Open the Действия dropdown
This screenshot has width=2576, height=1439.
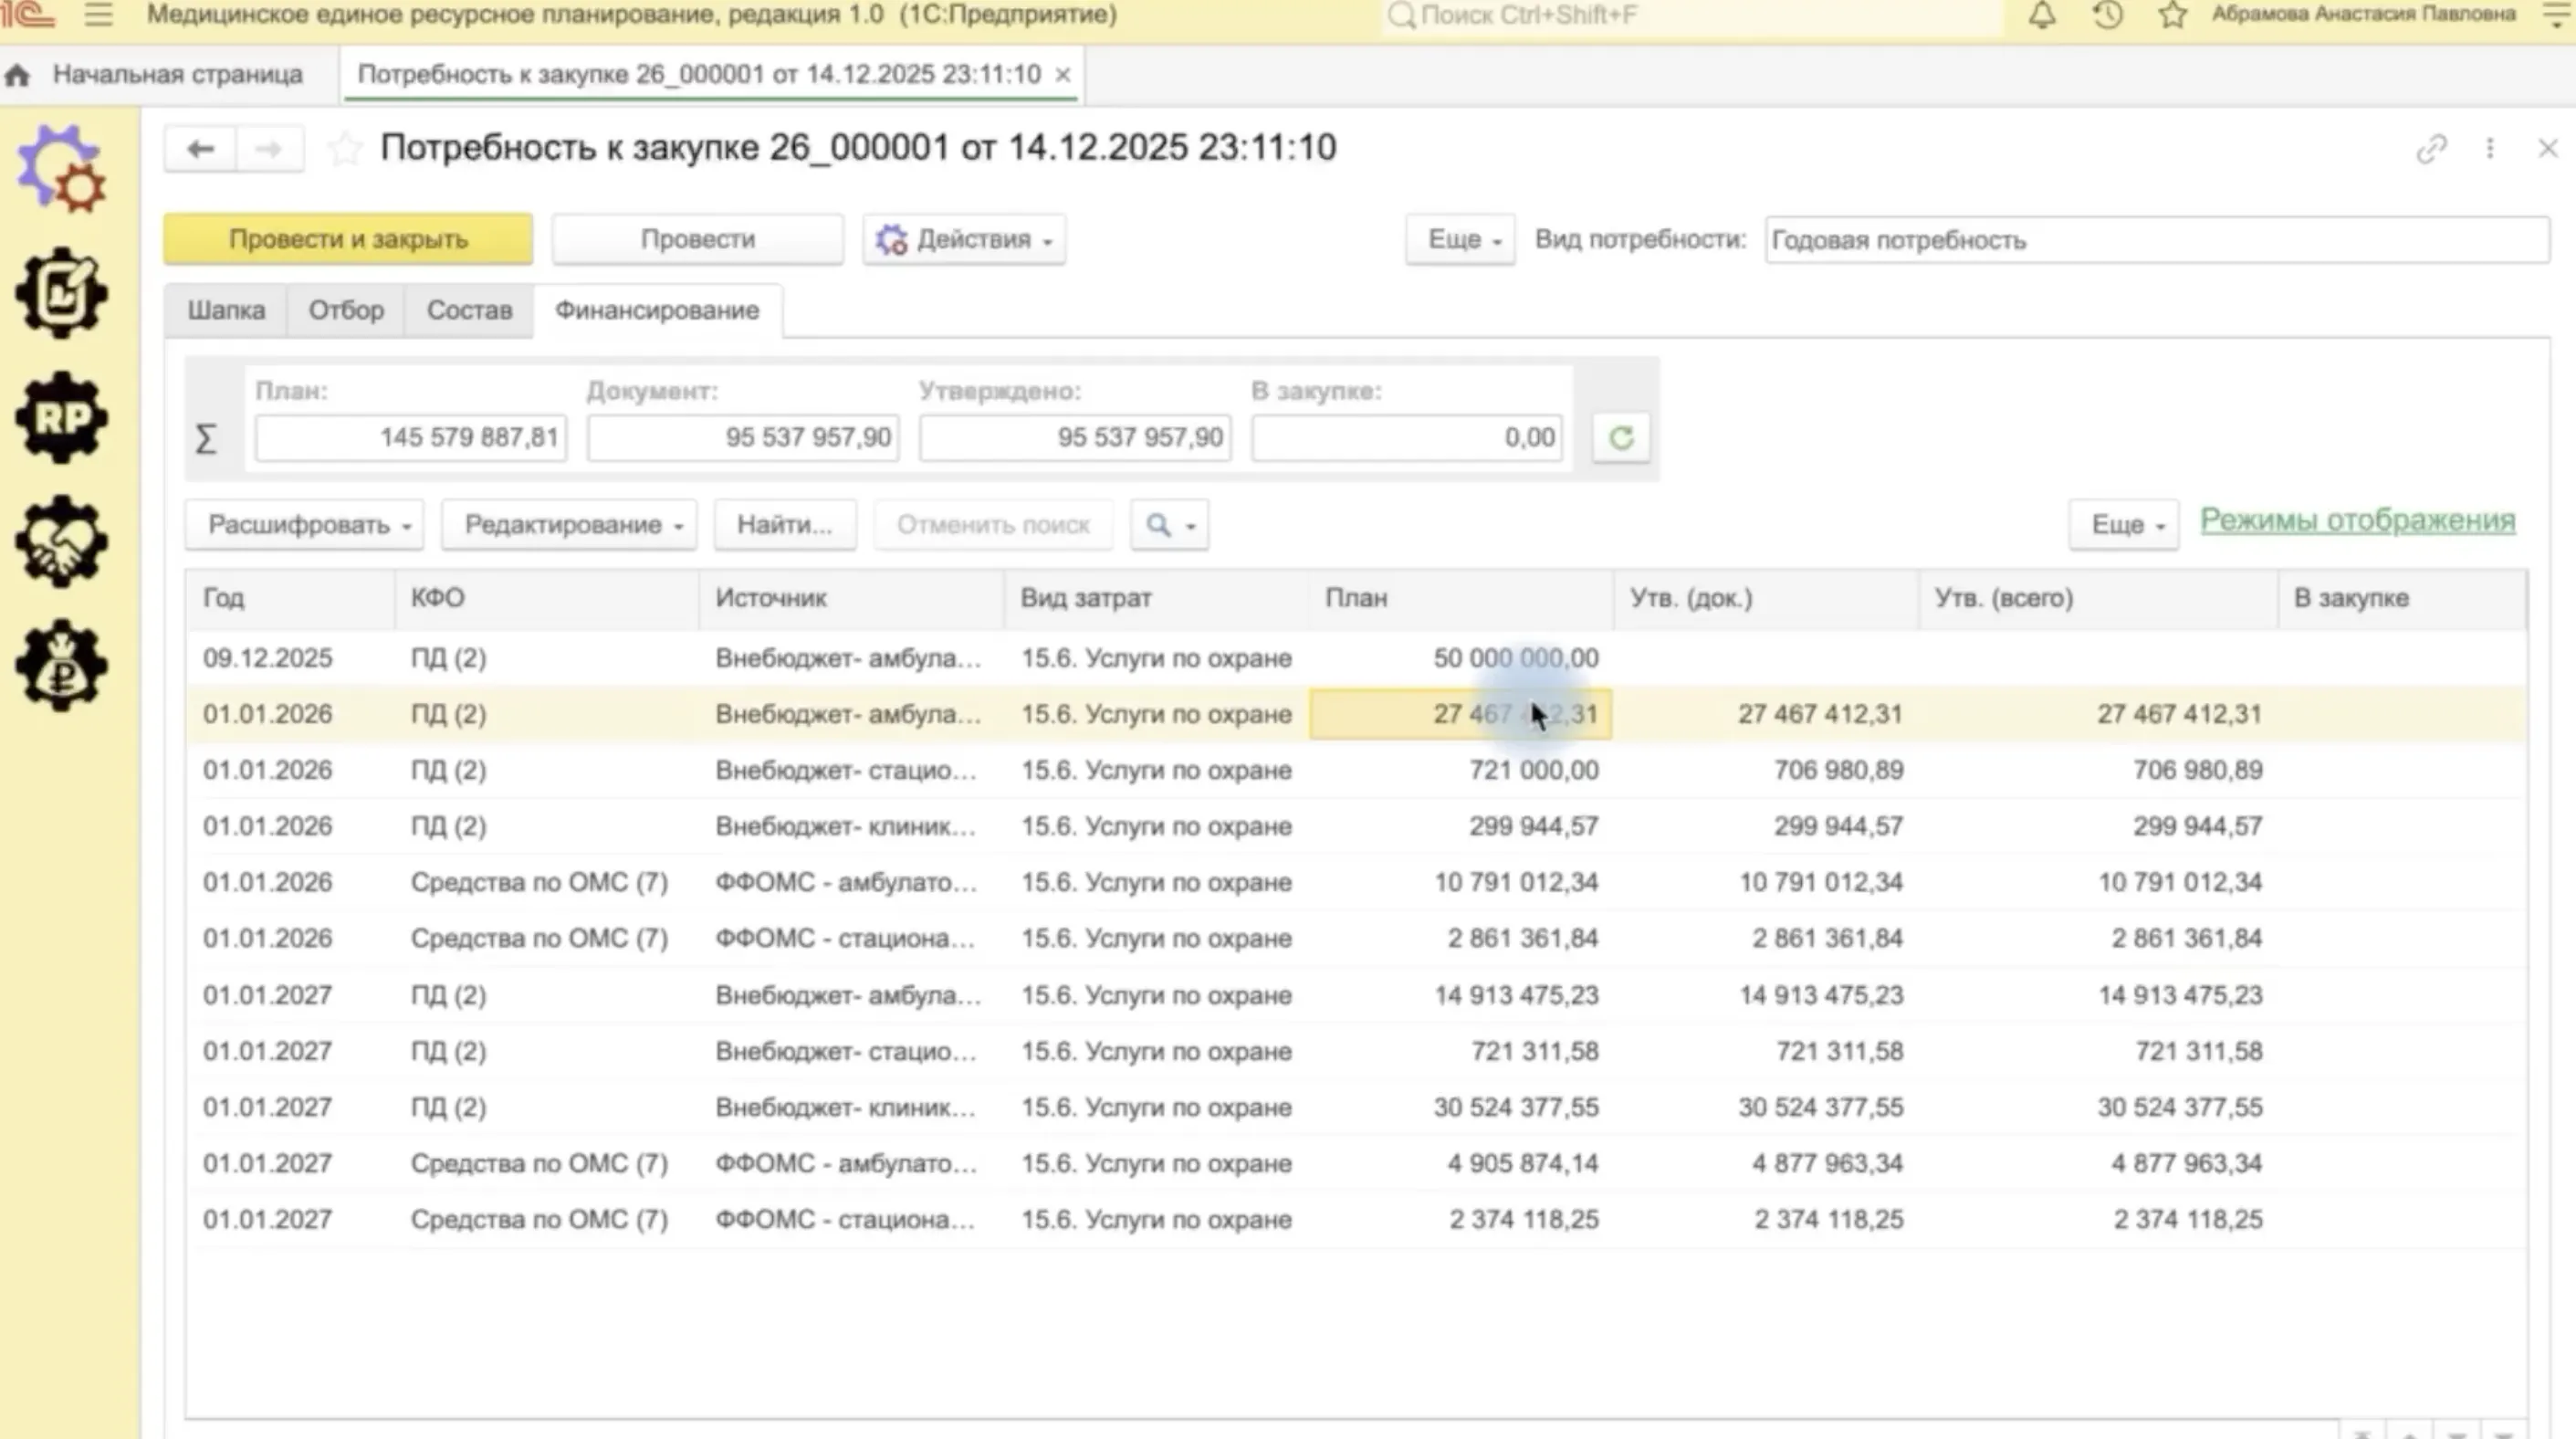[x=964, y=240]
